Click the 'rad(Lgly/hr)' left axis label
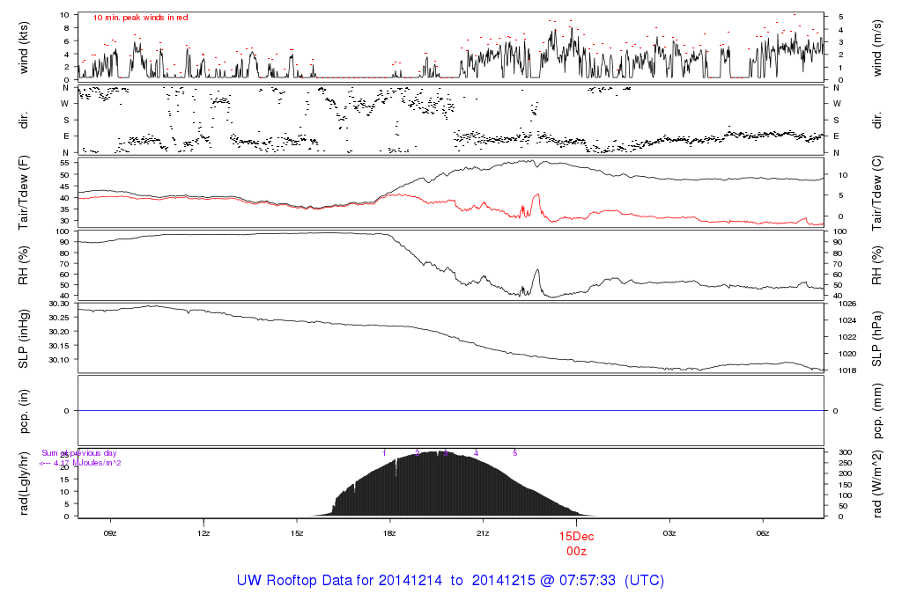902x616 pixels. pos(25,483)
